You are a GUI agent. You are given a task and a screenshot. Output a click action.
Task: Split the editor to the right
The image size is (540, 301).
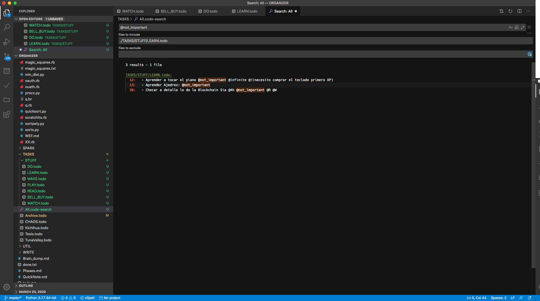click(x=520, y=11)
